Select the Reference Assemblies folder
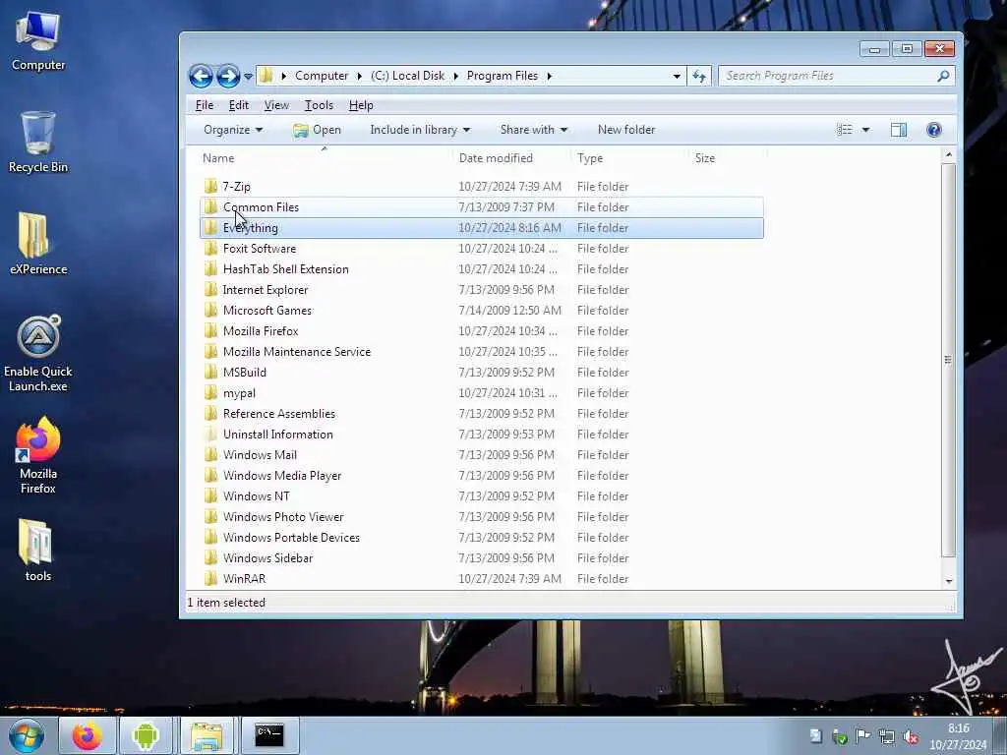Screen dimensions: 1007x755 tap(482, 414)
